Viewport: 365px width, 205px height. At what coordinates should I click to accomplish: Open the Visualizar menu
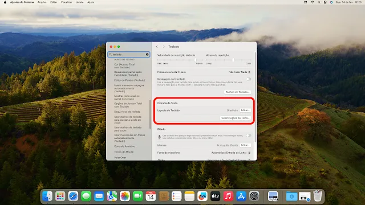[x=66, y=2]
